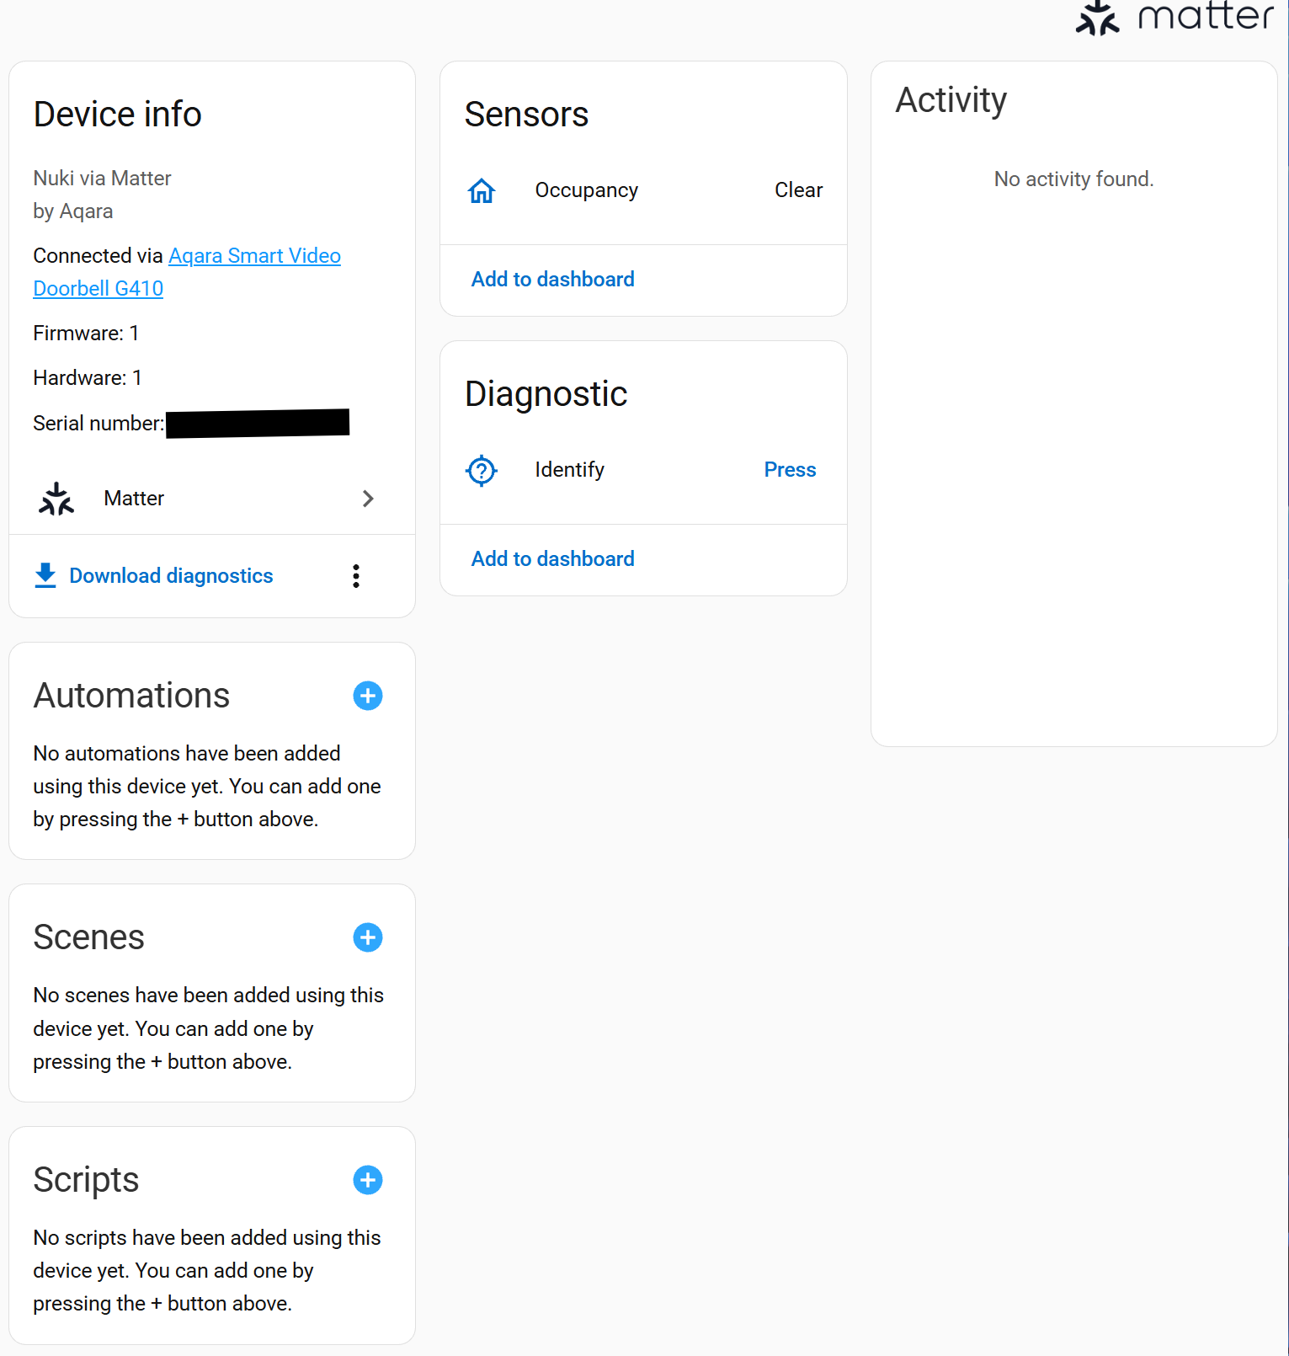The width and height of the screenshot is (1289, 1356).
Task: Add a new scene with plus button
Action: coord(368,937)
